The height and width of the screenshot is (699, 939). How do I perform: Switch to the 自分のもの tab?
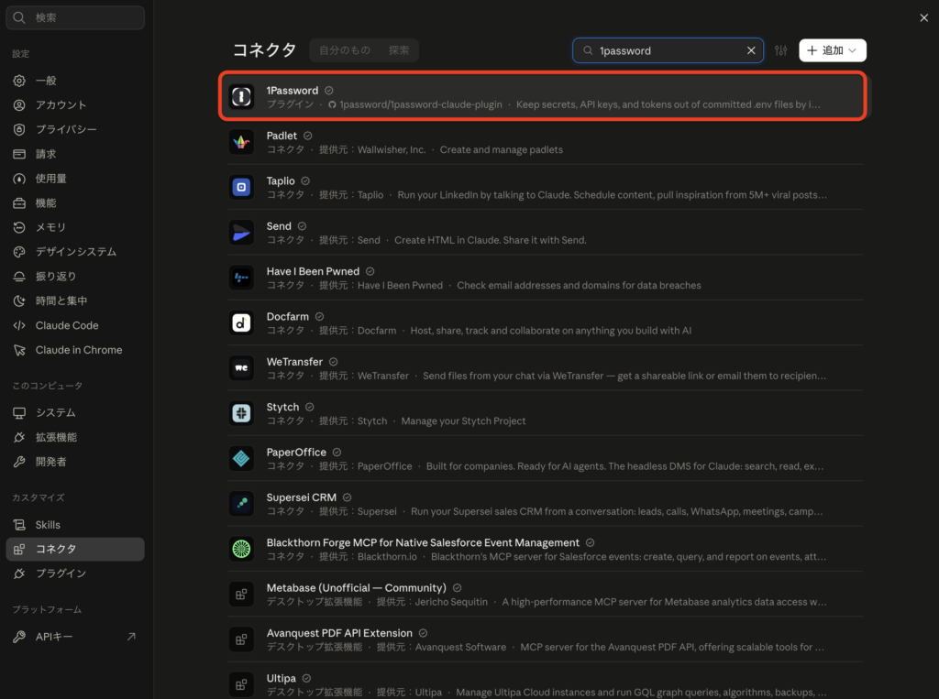345,50
